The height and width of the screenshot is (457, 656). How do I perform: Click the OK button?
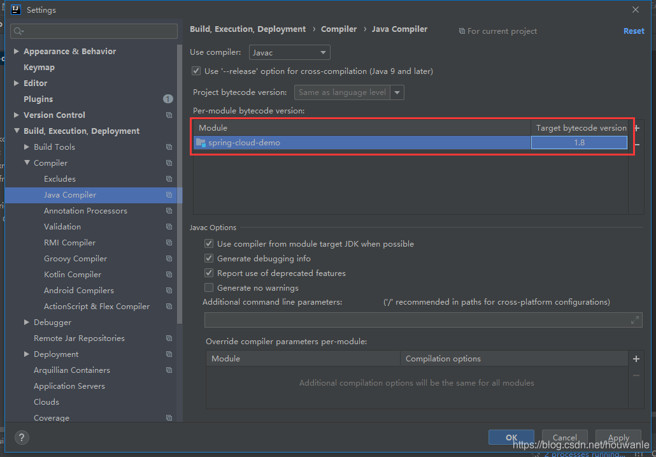click(x=511, y=437)
